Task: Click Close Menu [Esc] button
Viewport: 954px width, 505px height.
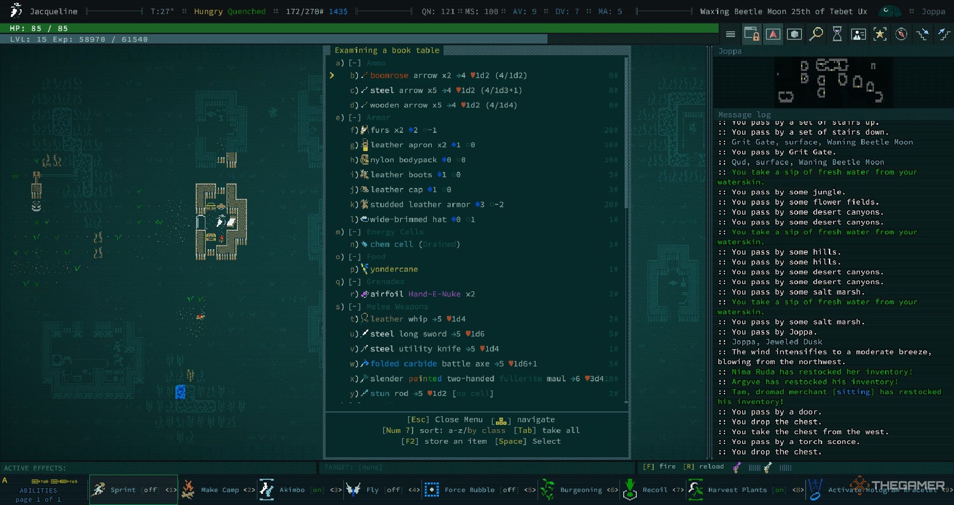Action: (444, 419)
